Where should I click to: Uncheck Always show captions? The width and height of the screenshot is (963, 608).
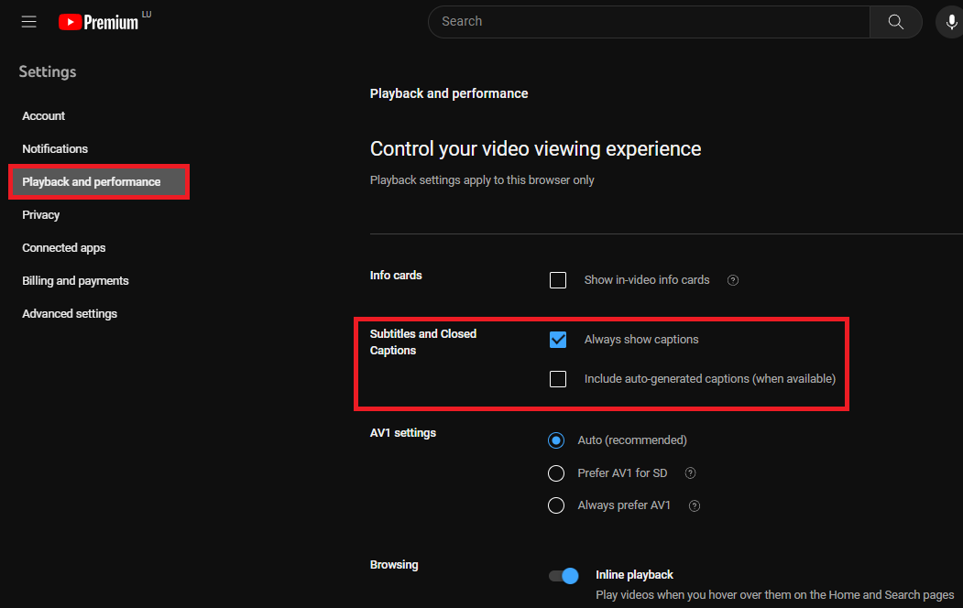[x=558, y=340]
